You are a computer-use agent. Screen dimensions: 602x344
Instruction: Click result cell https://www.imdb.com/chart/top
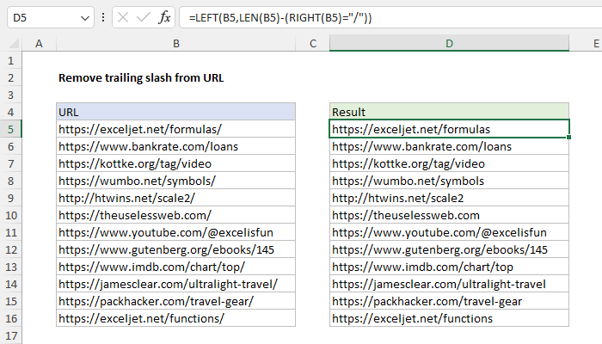point(449,267)
